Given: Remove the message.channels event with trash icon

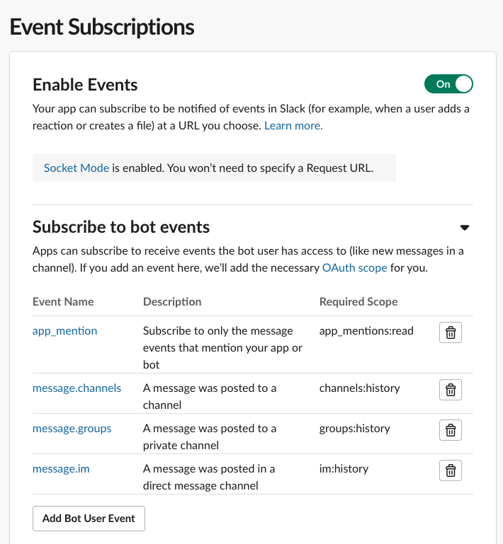Looking at the screenshot, I should pyautogui.click(x=450, y=390).
